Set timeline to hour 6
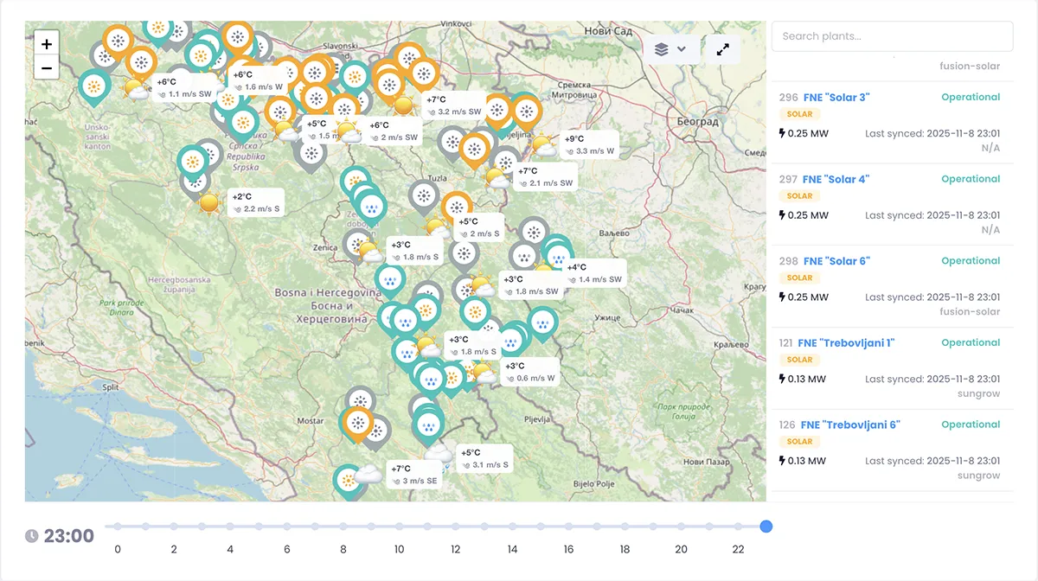Screen dimensions: 1038x581 click(285, 527)
